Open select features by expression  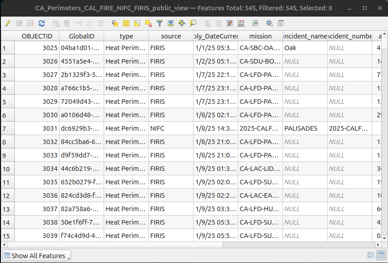(x=115, y=23)
